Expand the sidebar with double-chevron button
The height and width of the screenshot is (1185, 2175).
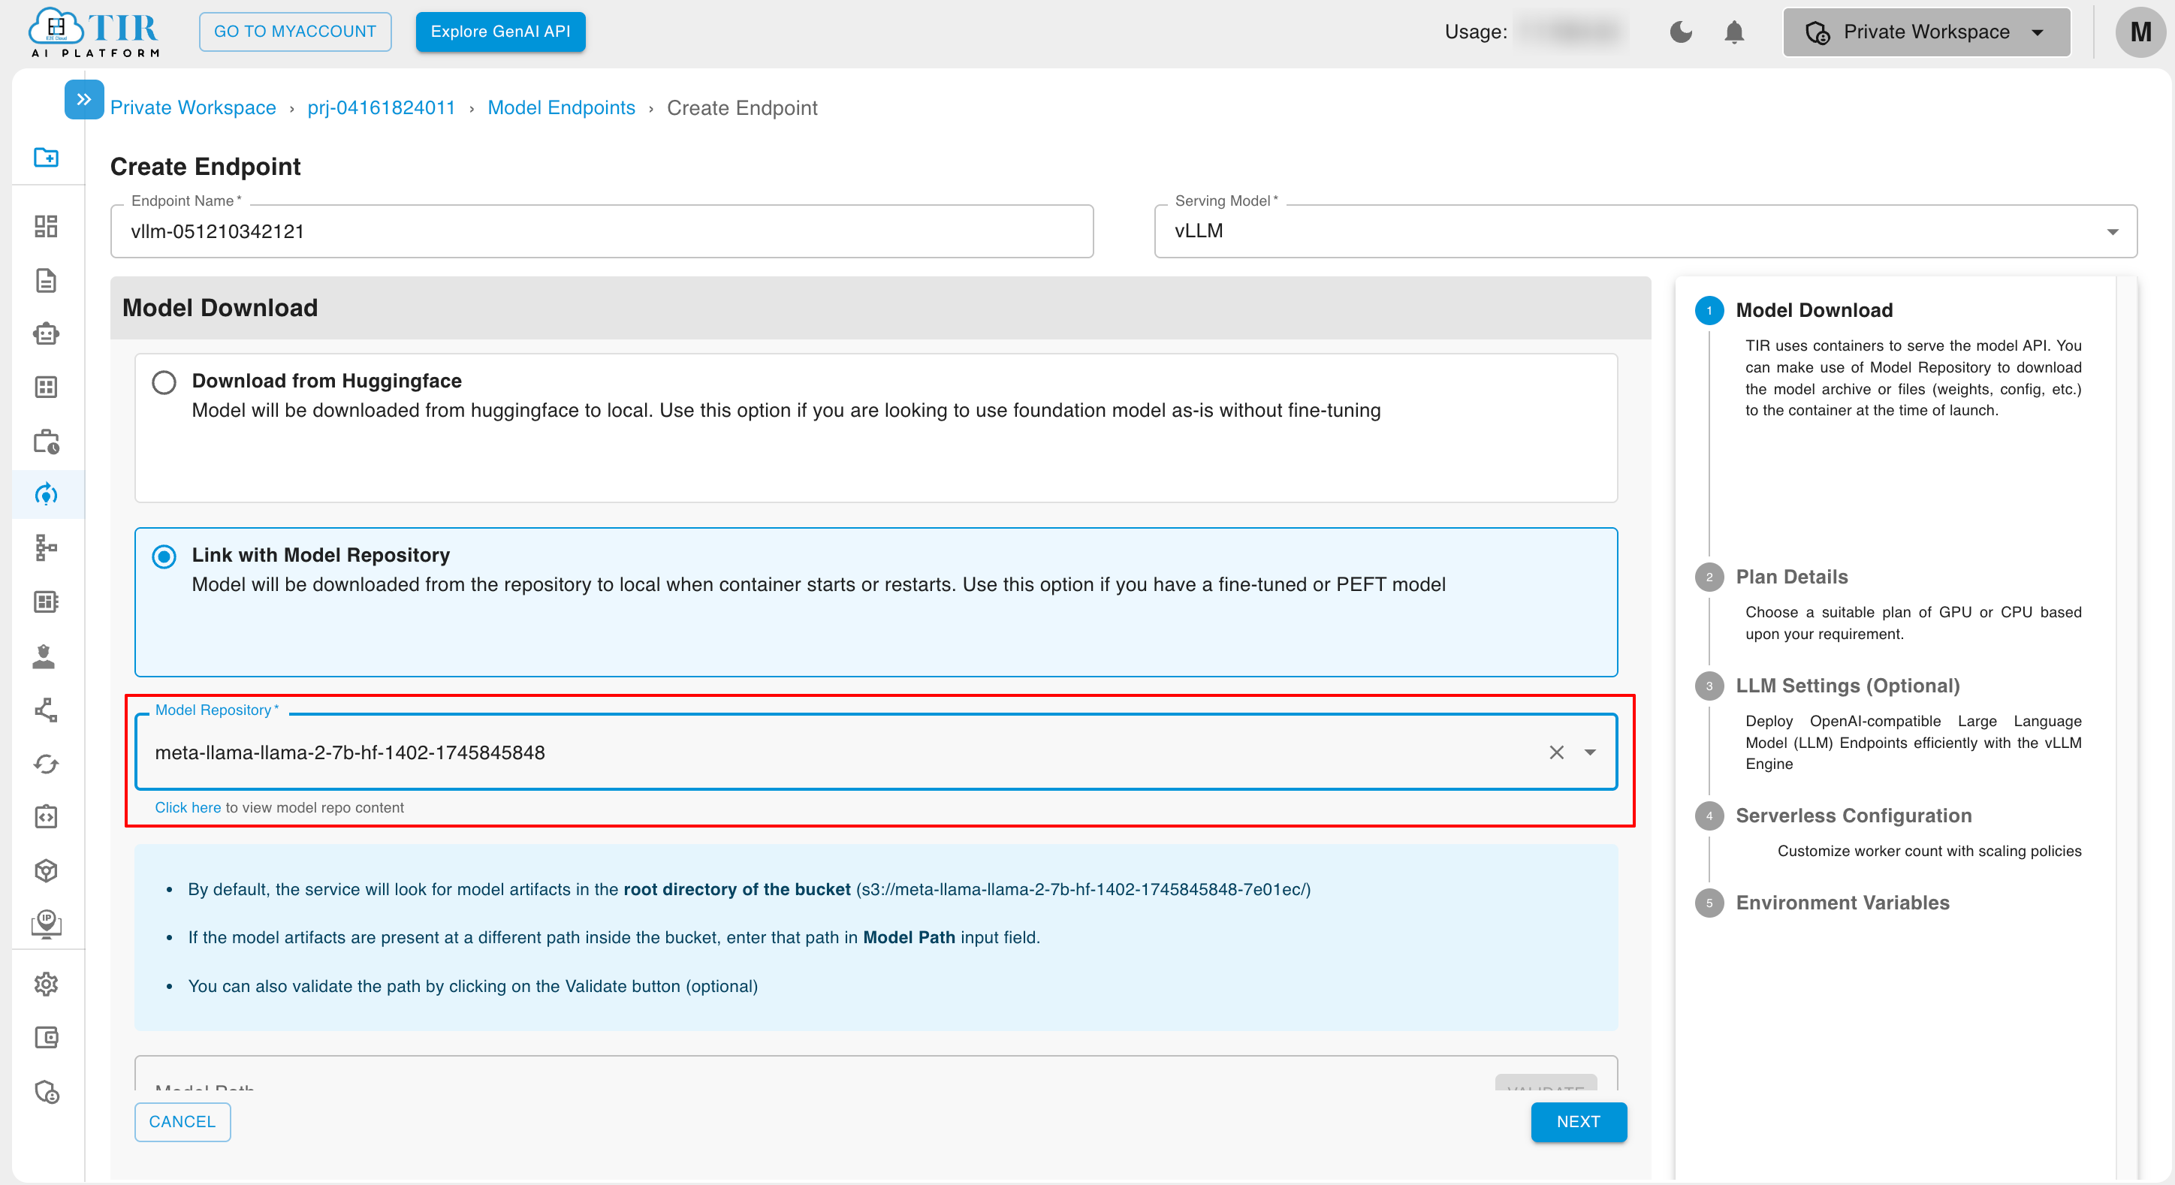[x=83, y=99]
